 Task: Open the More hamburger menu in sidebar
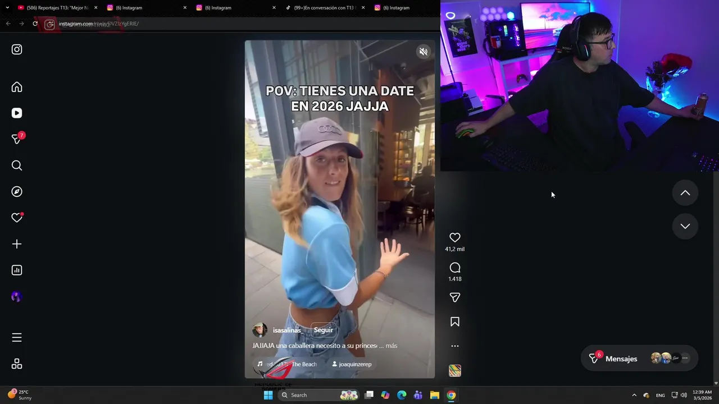(17, 338)
